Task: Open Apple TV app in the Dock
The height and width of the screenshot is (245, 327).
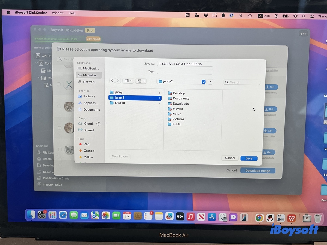Action: tap(180, 216)
